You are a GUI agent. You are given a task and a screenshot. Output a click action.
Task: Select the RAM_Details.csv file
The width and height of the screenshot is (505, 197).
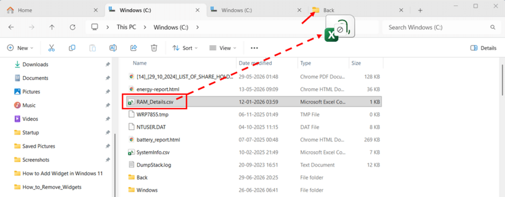tap(254, 102)
